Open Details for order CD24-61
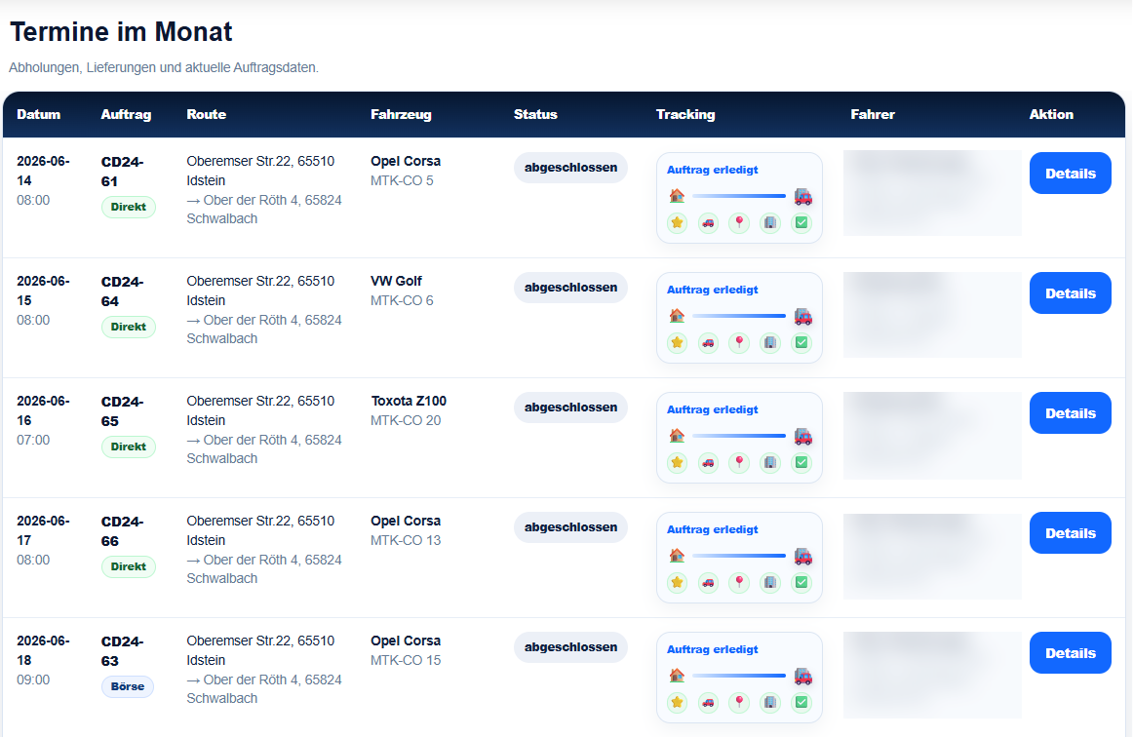Screen dimensions: 1133x738 point(1071,174)
